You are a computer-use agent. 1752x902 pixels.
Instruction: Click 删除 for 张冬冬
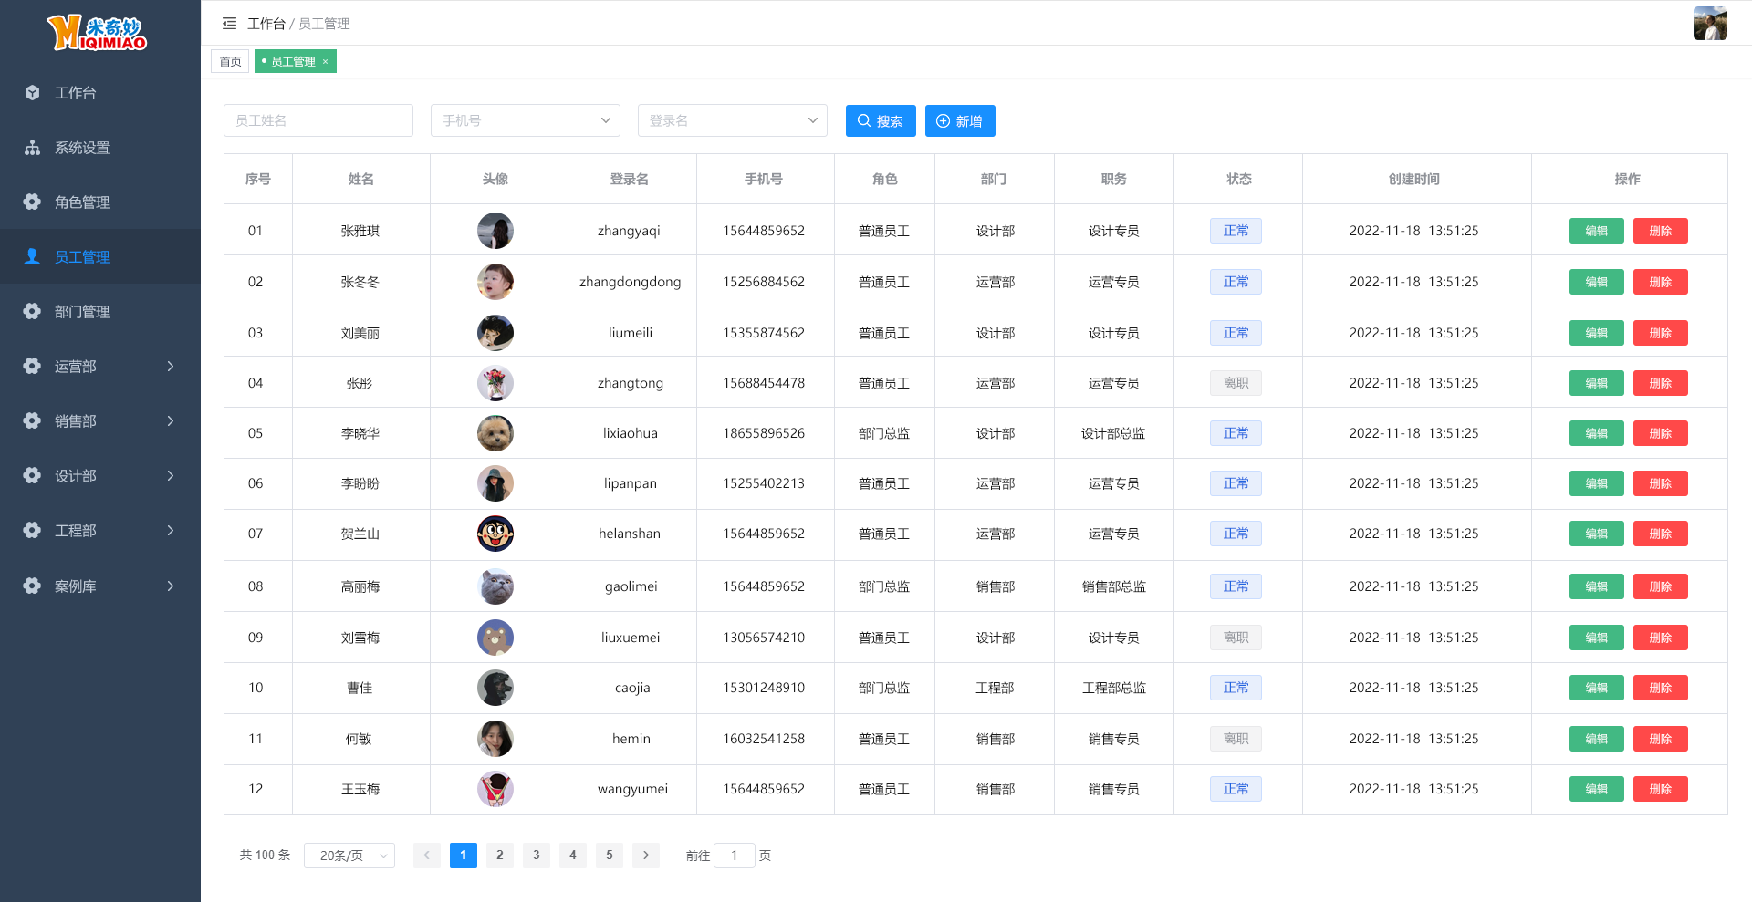click(x=1661, y=282)
